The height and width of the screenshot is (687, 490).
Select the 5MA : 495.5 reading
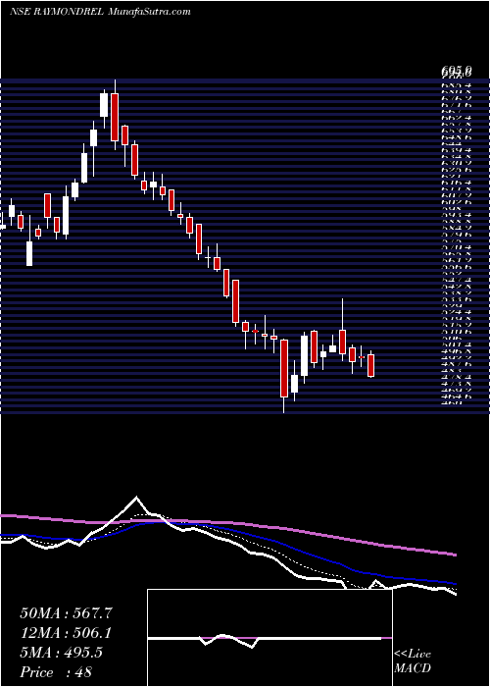point(61,652)
